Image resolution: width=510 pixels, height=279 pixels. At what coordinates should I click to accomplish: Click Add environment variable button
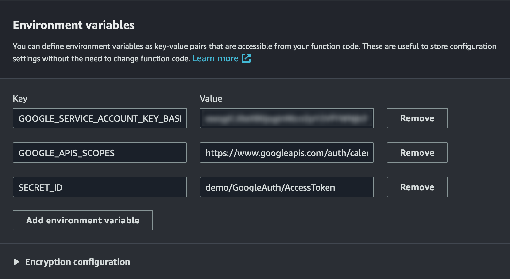pyautogui.click(x=83, y=220)
